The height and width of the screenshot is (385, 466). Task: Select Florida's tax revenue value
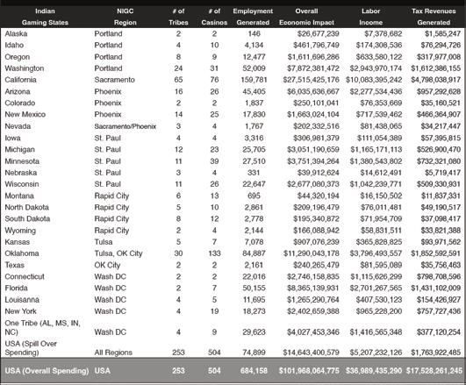(435, 289)
